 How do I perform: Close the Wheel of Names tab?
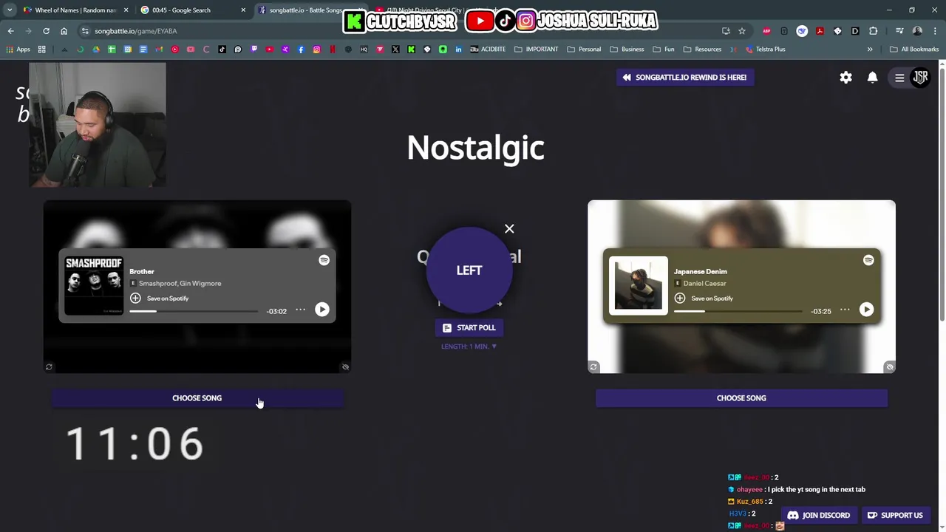click(126, 10)
